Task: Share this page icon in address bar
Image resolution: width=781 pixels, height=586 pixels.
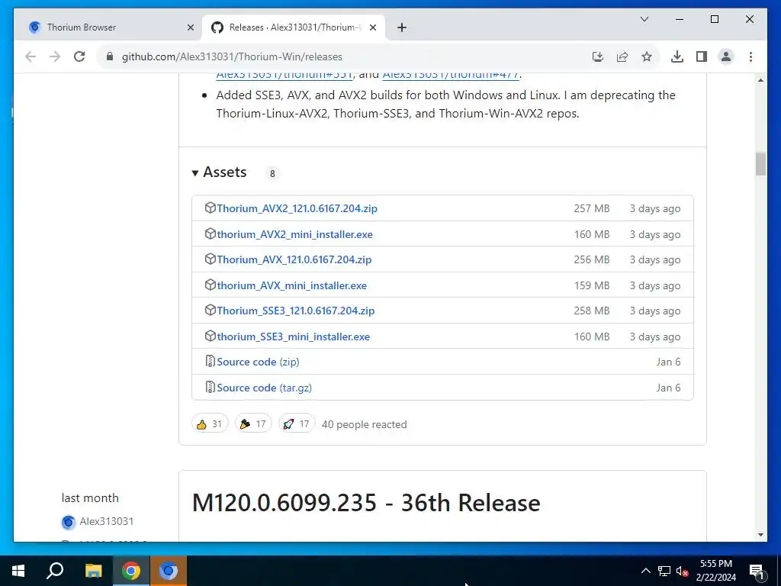Action: tap(622, 56)
